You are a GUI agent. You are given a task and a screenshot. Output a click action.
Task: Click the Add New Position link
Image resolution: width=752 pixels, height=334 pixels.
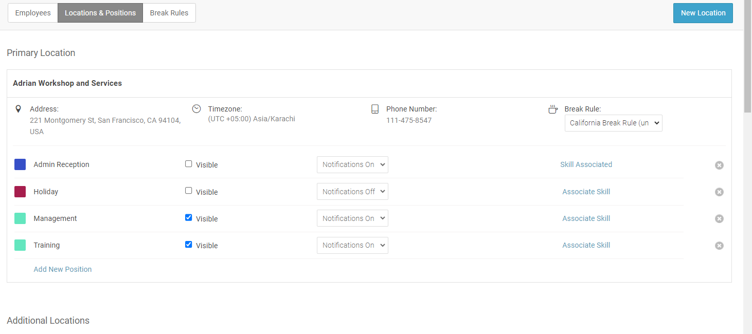click(x=63, y=269)
